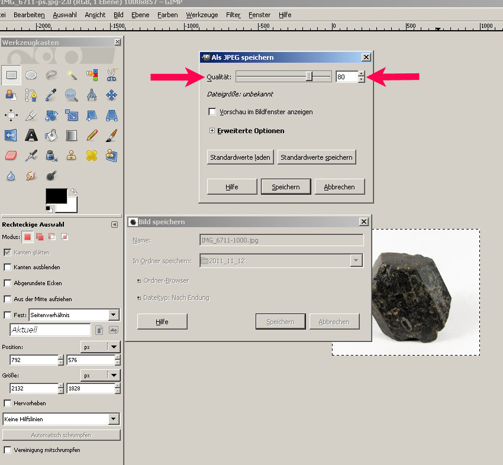Screen dimensions: 503x465
Task: Expand 'Erweiterte Optionen' in JPEG dialog
Action: pyautogui.click(x=212, y=131)
